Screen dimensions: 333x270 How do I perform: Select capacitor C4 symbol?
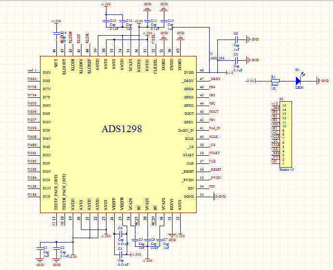click(120, 234)
